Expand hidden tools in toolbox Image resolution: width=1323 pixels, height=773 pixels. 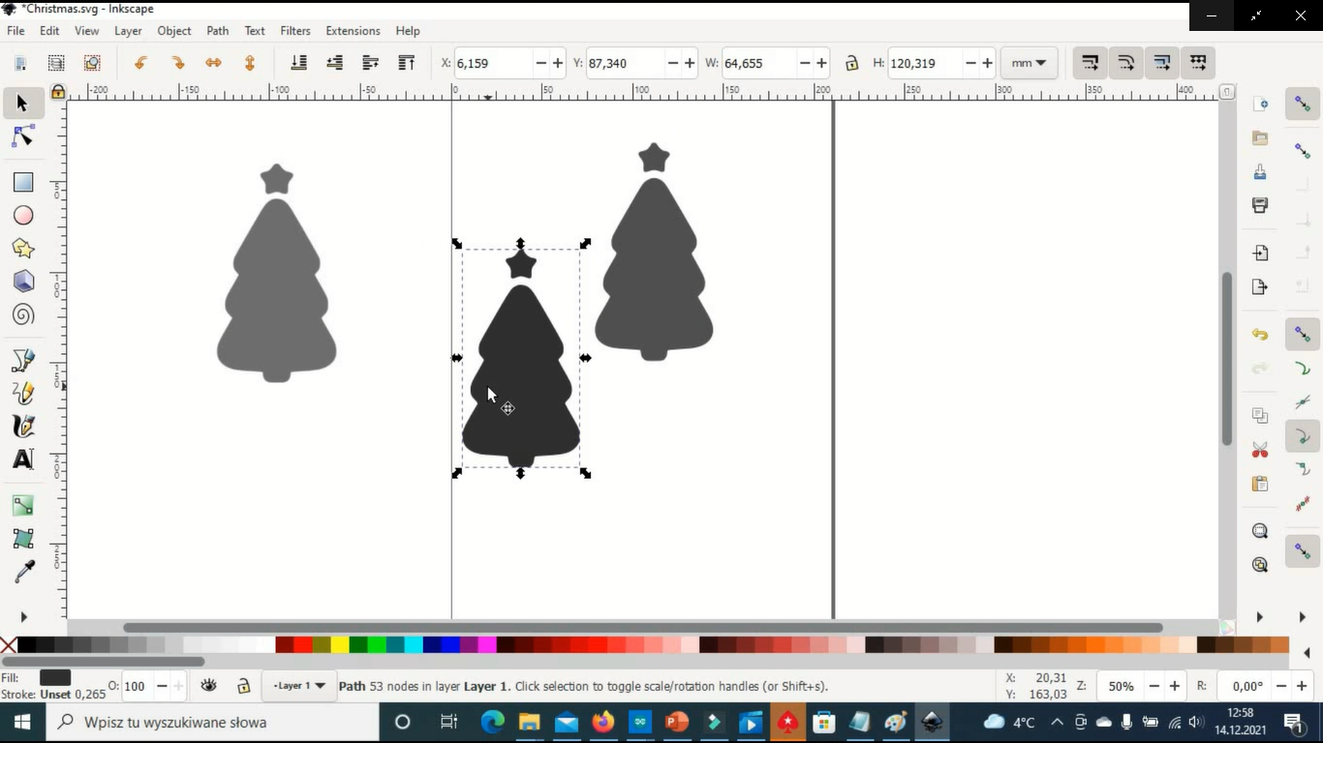click(x=23, y=616)
